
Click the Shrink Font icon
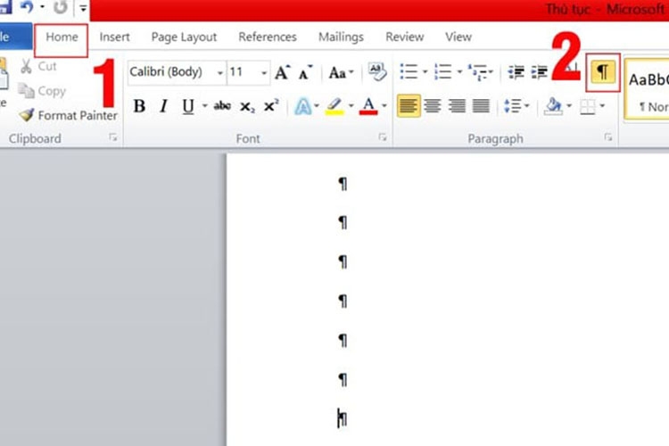pos(305,73)
